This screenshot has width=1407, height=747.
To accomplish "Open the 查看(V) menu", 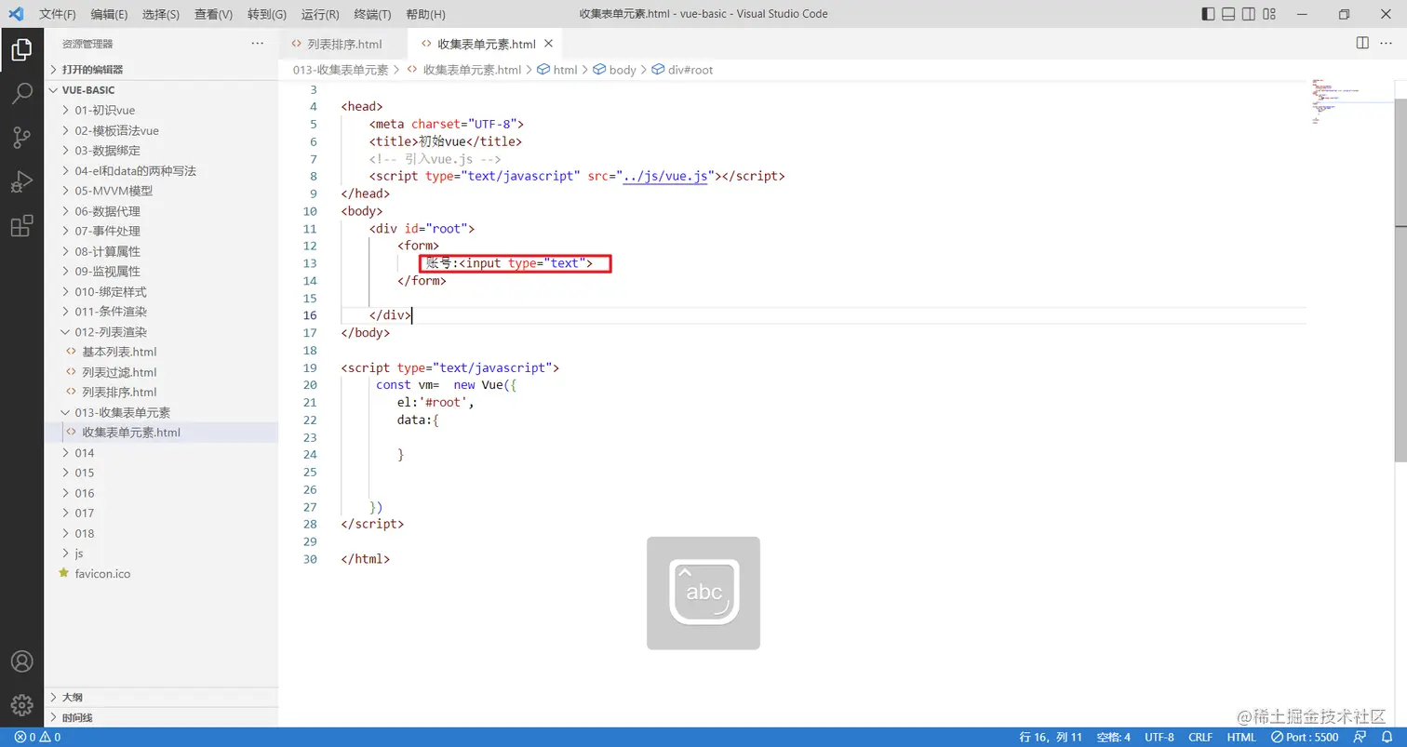I will (x=213, y=14).
